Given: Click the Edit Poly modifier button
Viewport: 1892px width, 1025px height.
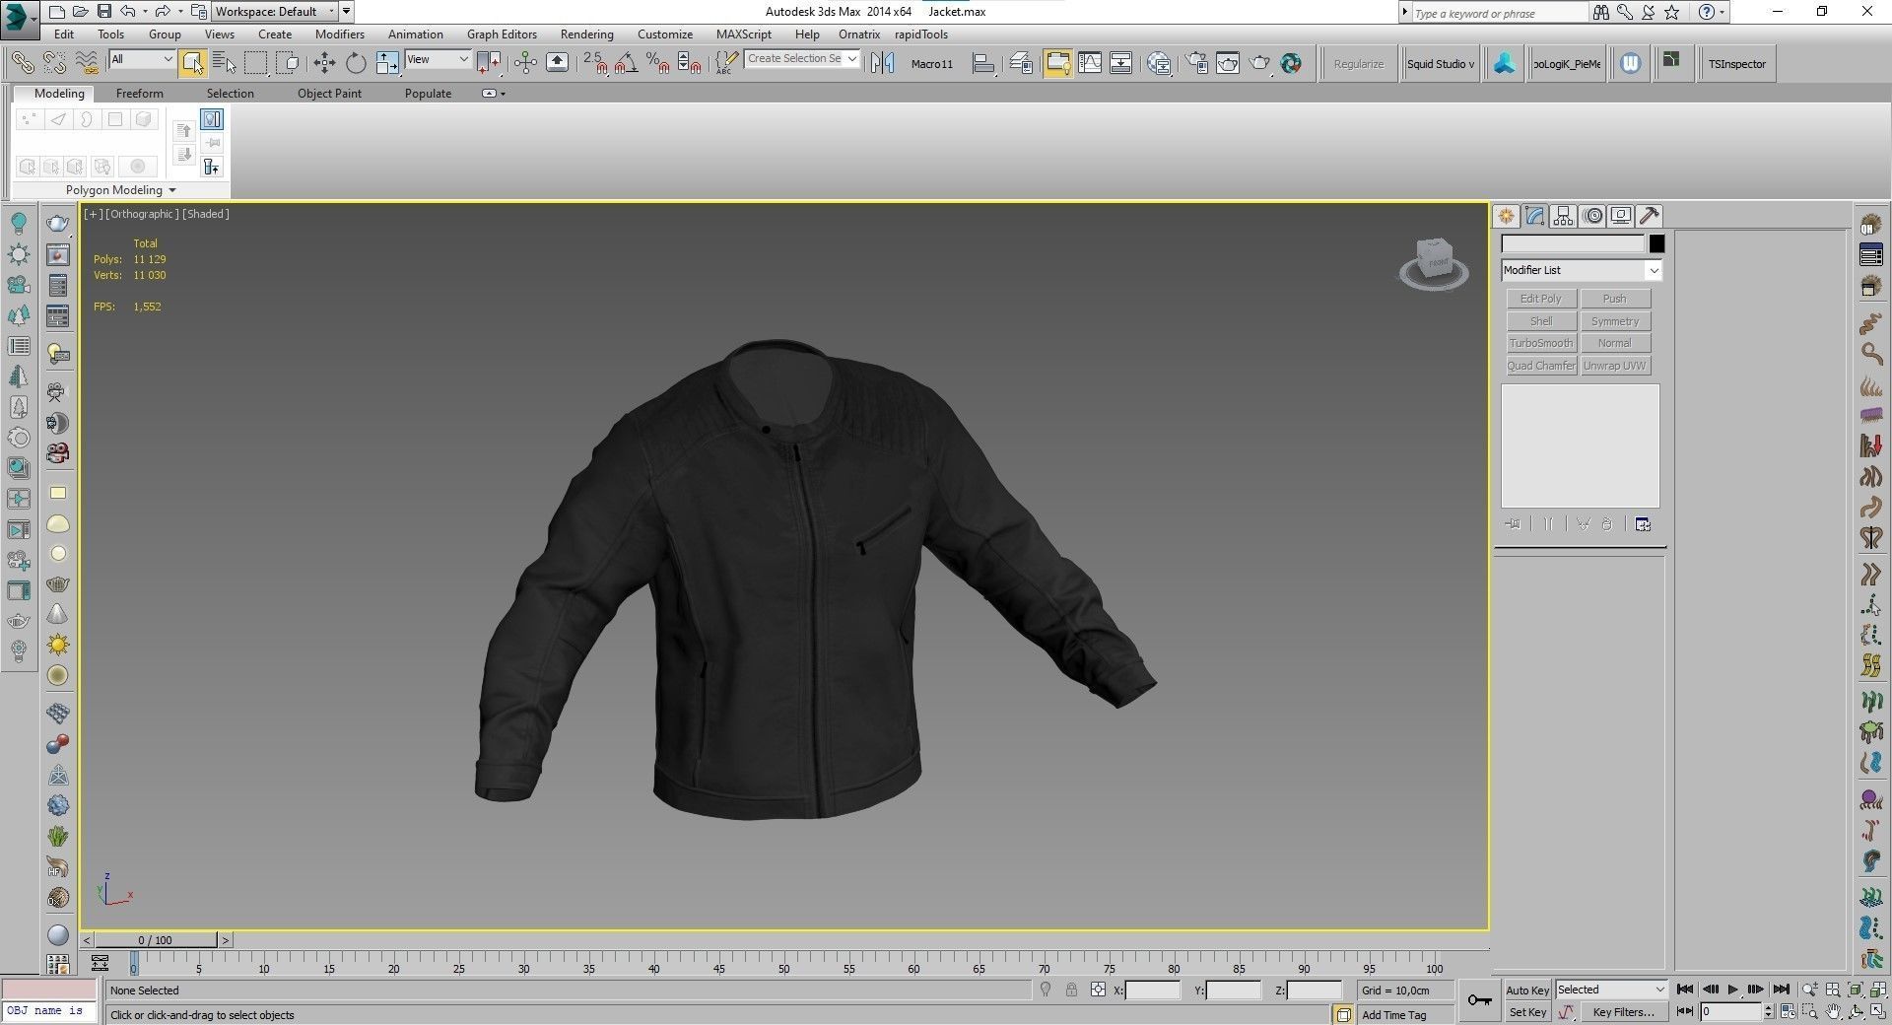Looking at the screenshot, I should point(1541,299).
